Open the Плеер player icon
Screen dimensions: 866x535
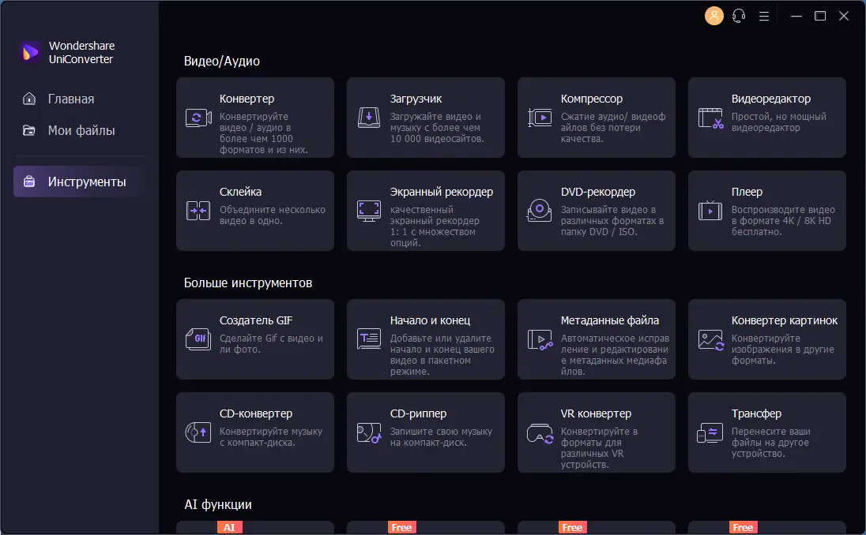[710, 211]
